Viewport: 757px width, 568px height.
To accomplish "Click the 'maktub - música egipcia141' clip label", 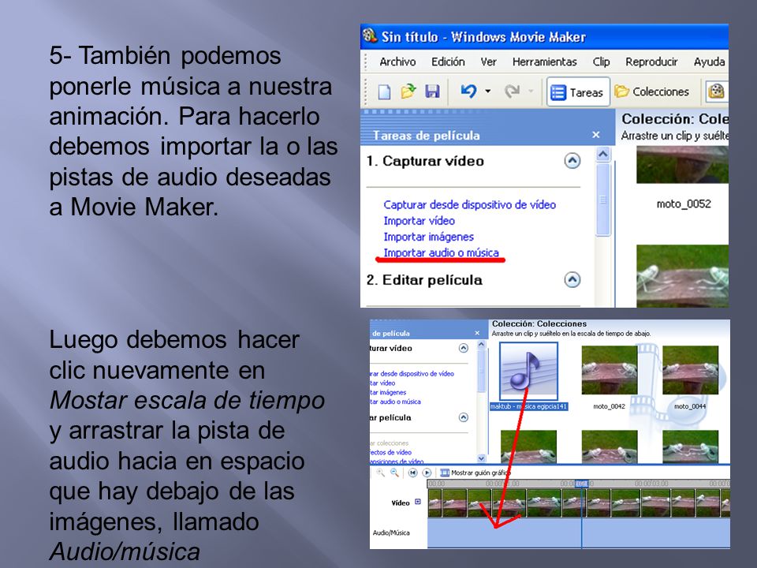I will point(528,406).
